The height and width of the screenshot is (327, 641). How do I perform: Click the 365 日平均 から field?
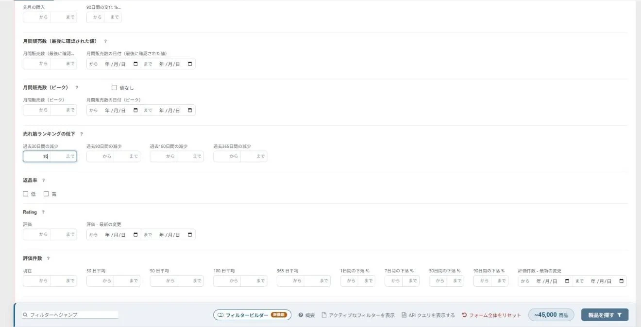(290, 281)
